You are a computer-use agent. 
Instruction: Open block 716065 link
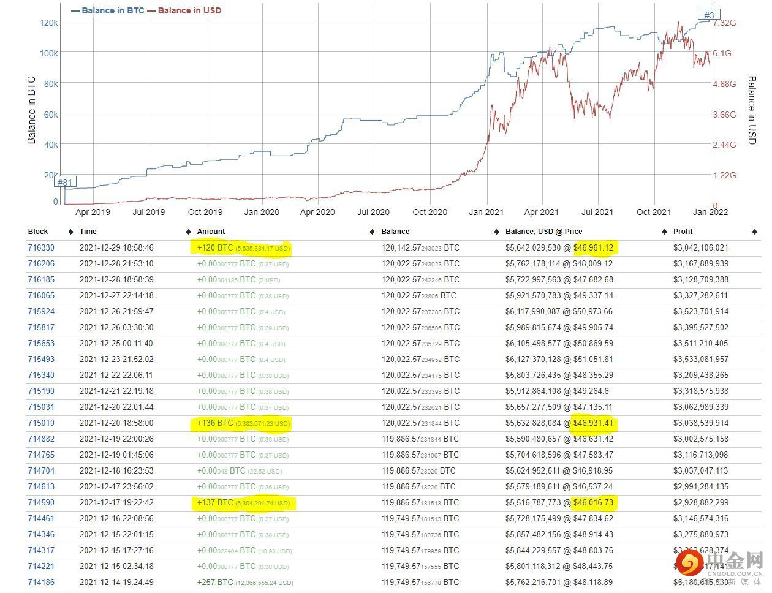point(41,296)
